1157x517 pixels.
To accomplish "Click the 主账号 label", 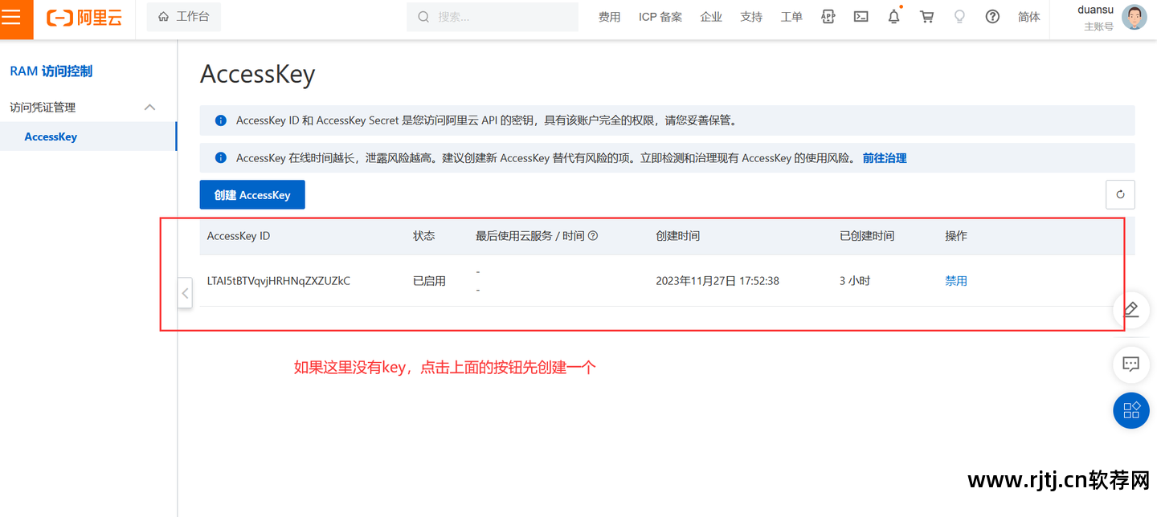I will 1098,26.
